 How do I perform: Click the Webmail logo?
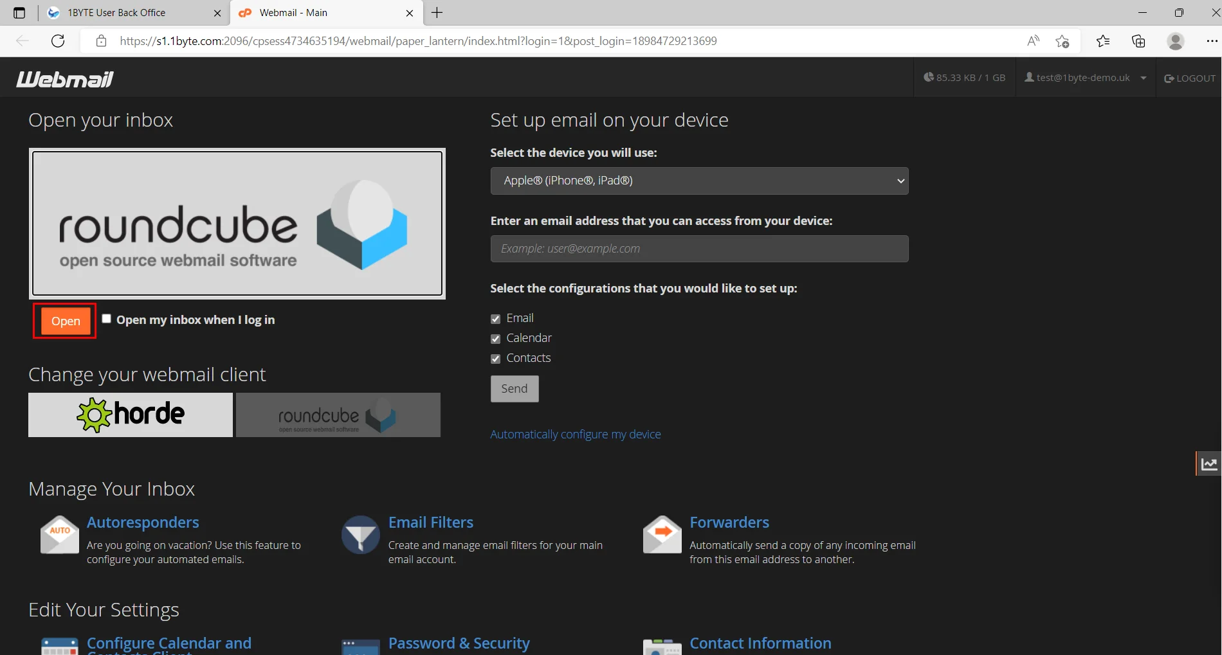[x=65, y=79]
